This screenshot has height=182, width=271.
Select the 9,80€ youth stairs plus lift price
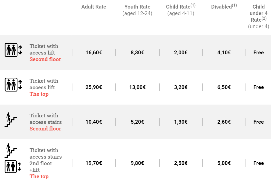click(137, 163)
